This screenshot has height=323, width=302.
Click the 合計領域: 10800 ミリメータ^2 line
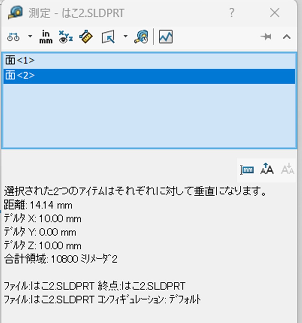pos(61,259)
